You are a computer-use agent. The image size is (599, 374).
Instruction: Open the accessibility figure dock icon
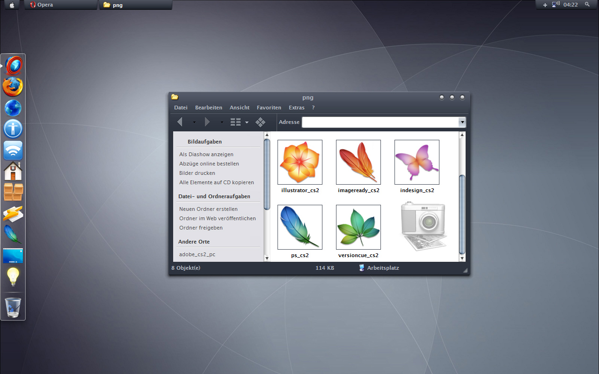coord(13,129)
